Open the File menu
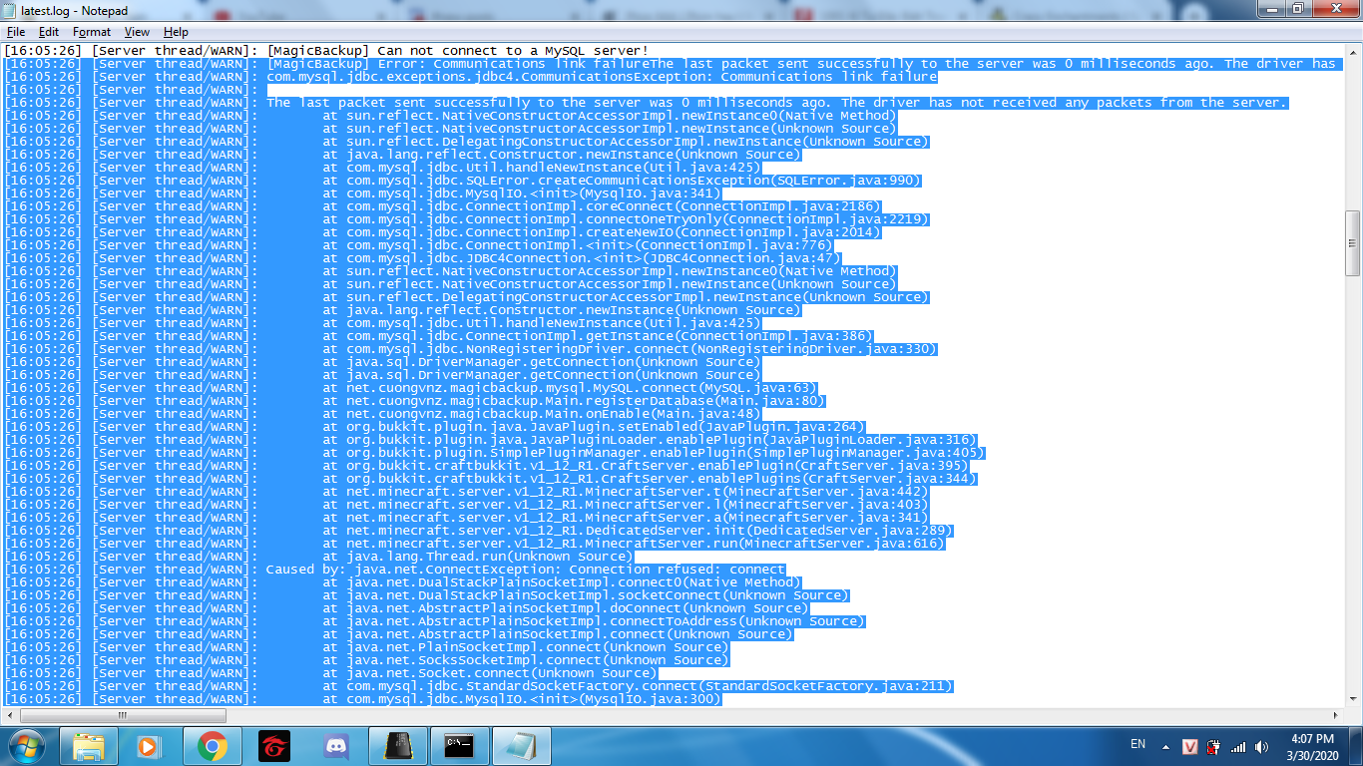The height and width of the screenshot is (766, 1363). pos(16,32)
